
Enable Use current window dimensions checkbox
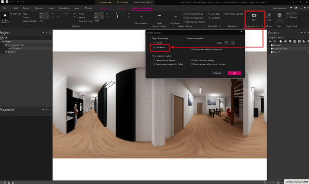pos(192,49)
